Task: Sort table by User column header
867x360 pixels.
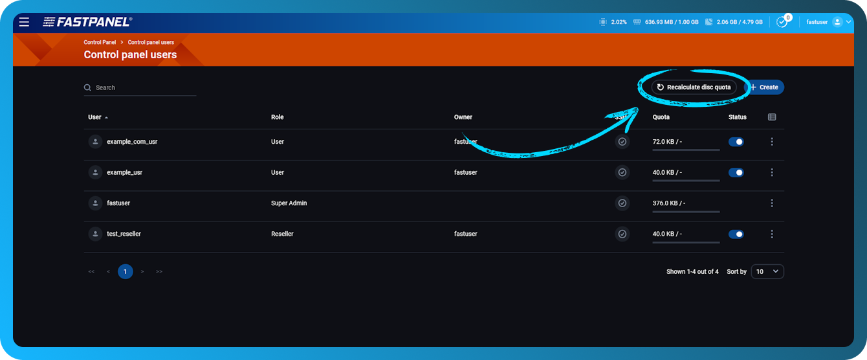Action: coord(95,117)
